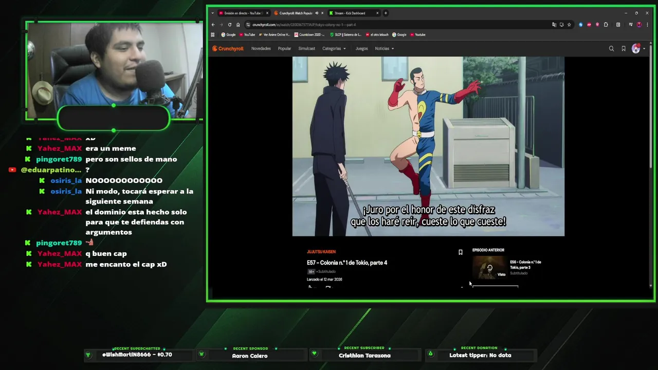The width and height of the screenshot is (658, 370).
Task: Click the EPISODIO ANTERIOR heading
Action: pos(488,250)
